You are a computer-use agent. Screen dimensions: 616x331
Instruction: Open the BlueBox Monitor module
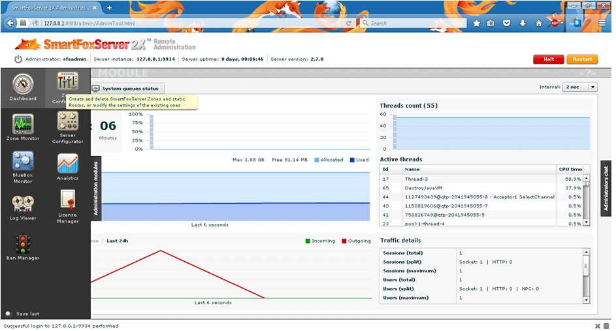[x=23, y=167]
